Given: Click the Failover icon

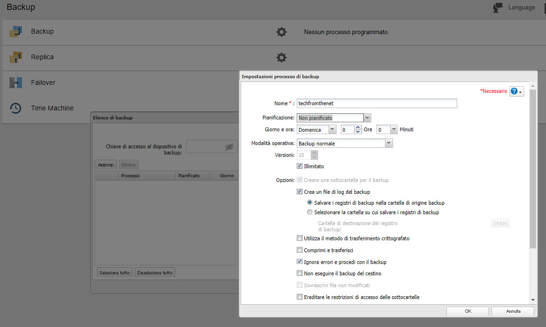Looking at the screenshot, I should tap(16, 83).
